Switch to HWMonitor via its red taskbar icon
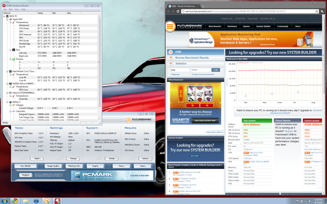This screenshot has width=327, height=204. 57,201
